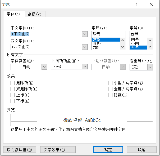160x156 pixels.
Task: Select the 字体 tab
Action: tap(13, 14)
